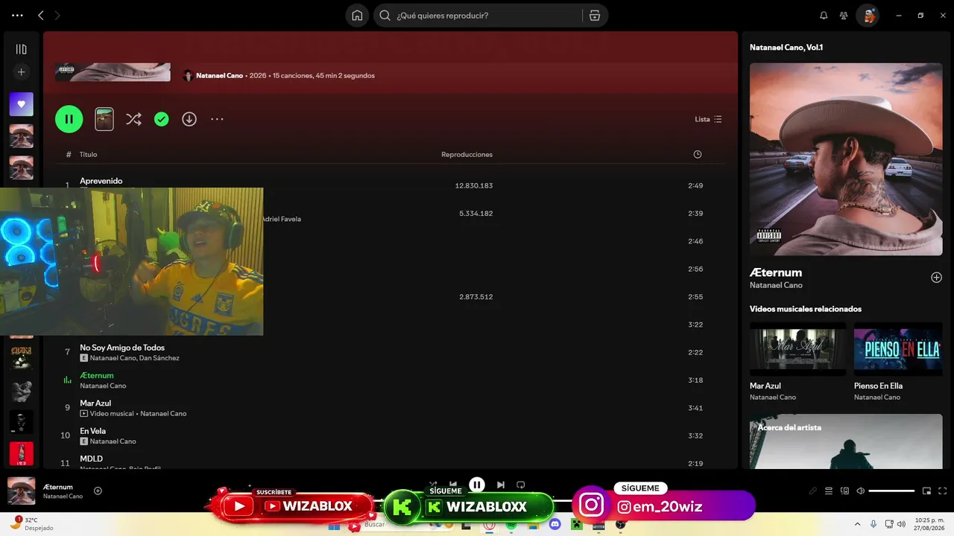954x536 pixels.
Task: Open Natanael Cano link under En Vela
Action: pyautogui.click(x=113, y=441)
